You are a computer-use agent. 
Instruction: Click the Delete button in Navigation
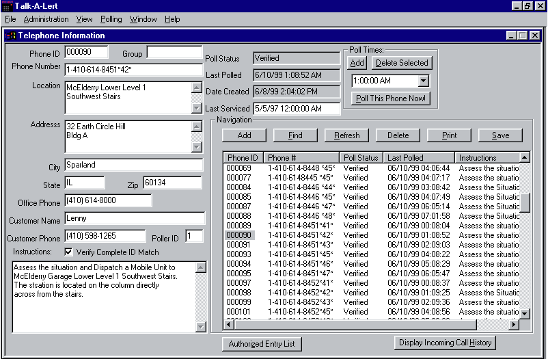click(398, 135)
